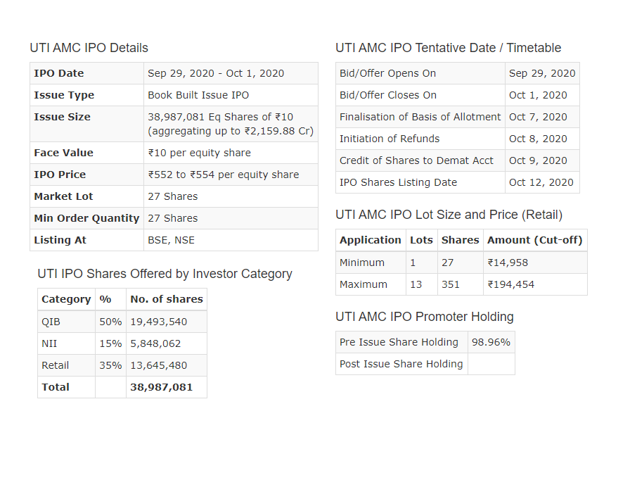The image size is (630, 480).
Task: Select the Oct 12, 2020 listing date
Action: click(541, 182)
